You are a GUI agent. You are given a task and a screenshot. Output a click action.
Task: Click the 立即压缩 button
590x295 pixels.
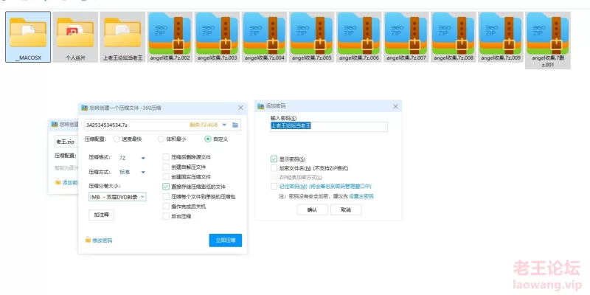(226, 240)
